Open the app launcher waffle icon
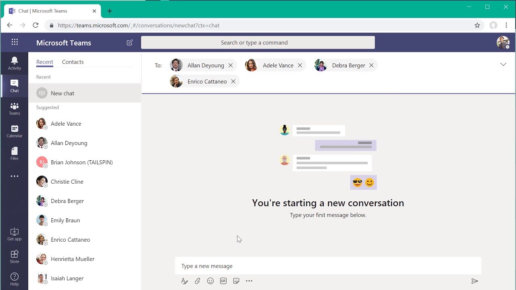 click(x=15, y=42)
